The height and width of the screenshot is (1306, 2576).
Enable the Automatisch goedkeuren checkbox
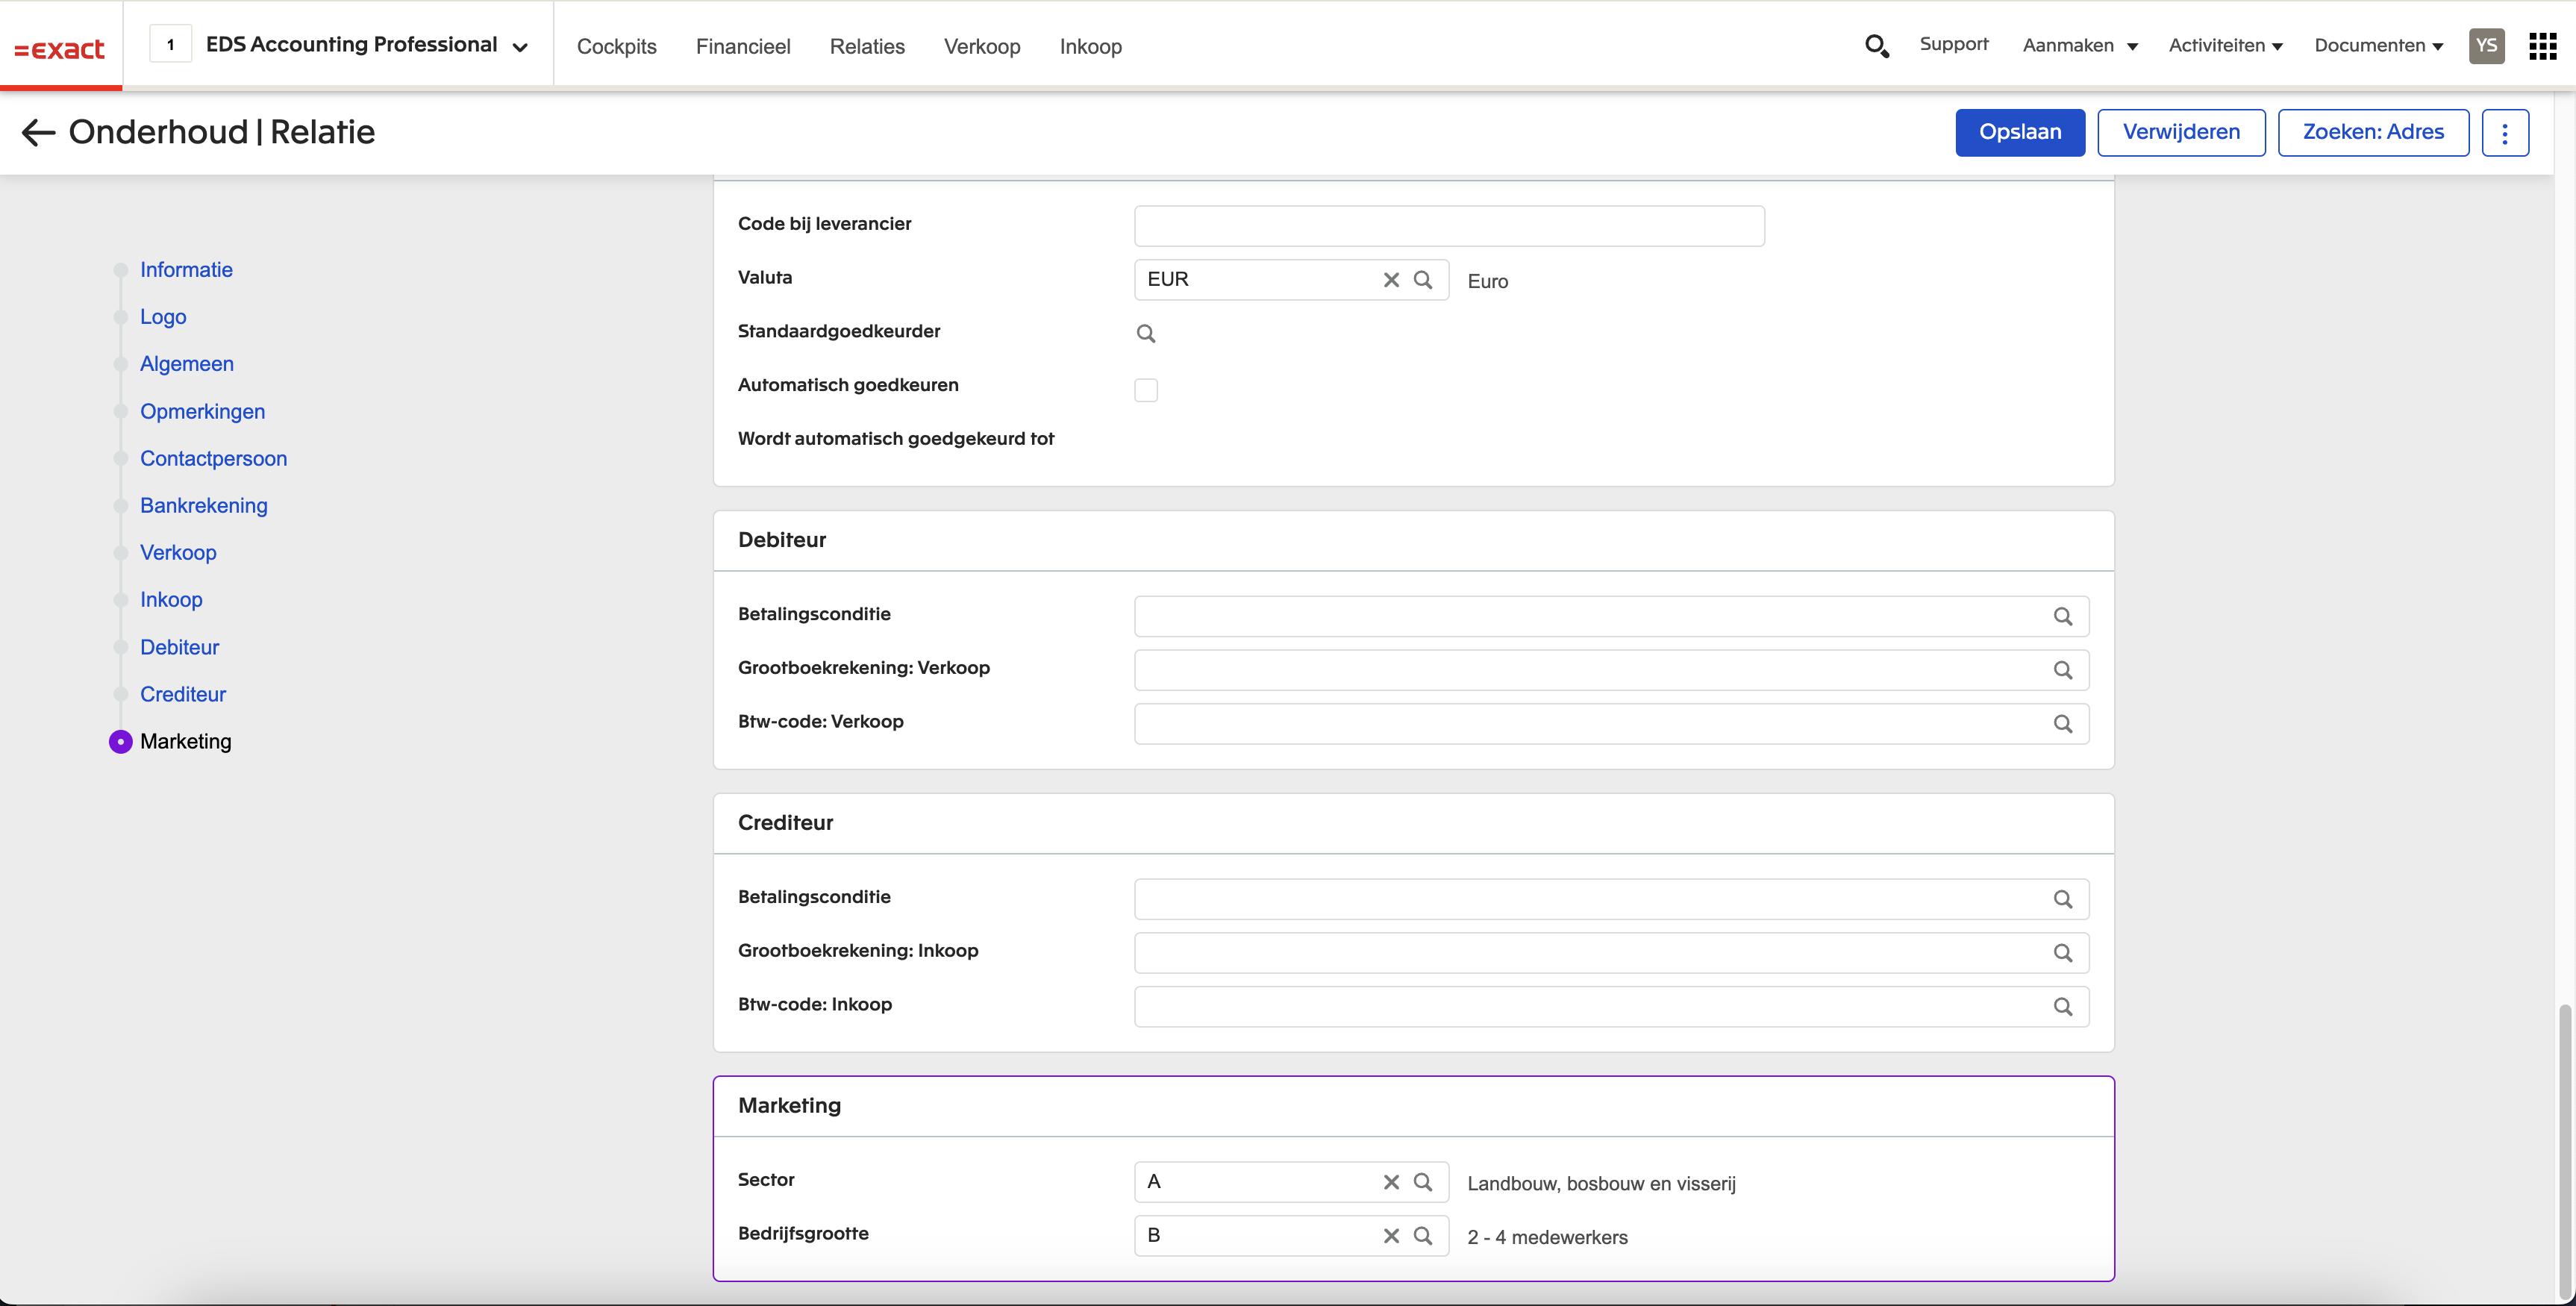pyautogui.click(x=1146, y=390)
